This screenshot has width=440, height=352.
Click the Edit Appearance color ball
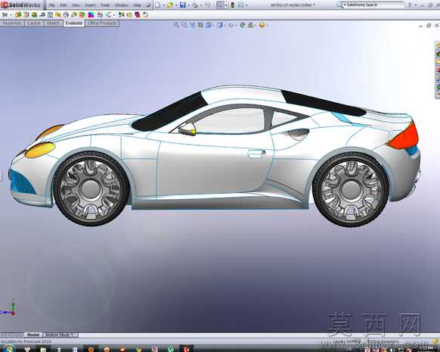tap(243, 25)
